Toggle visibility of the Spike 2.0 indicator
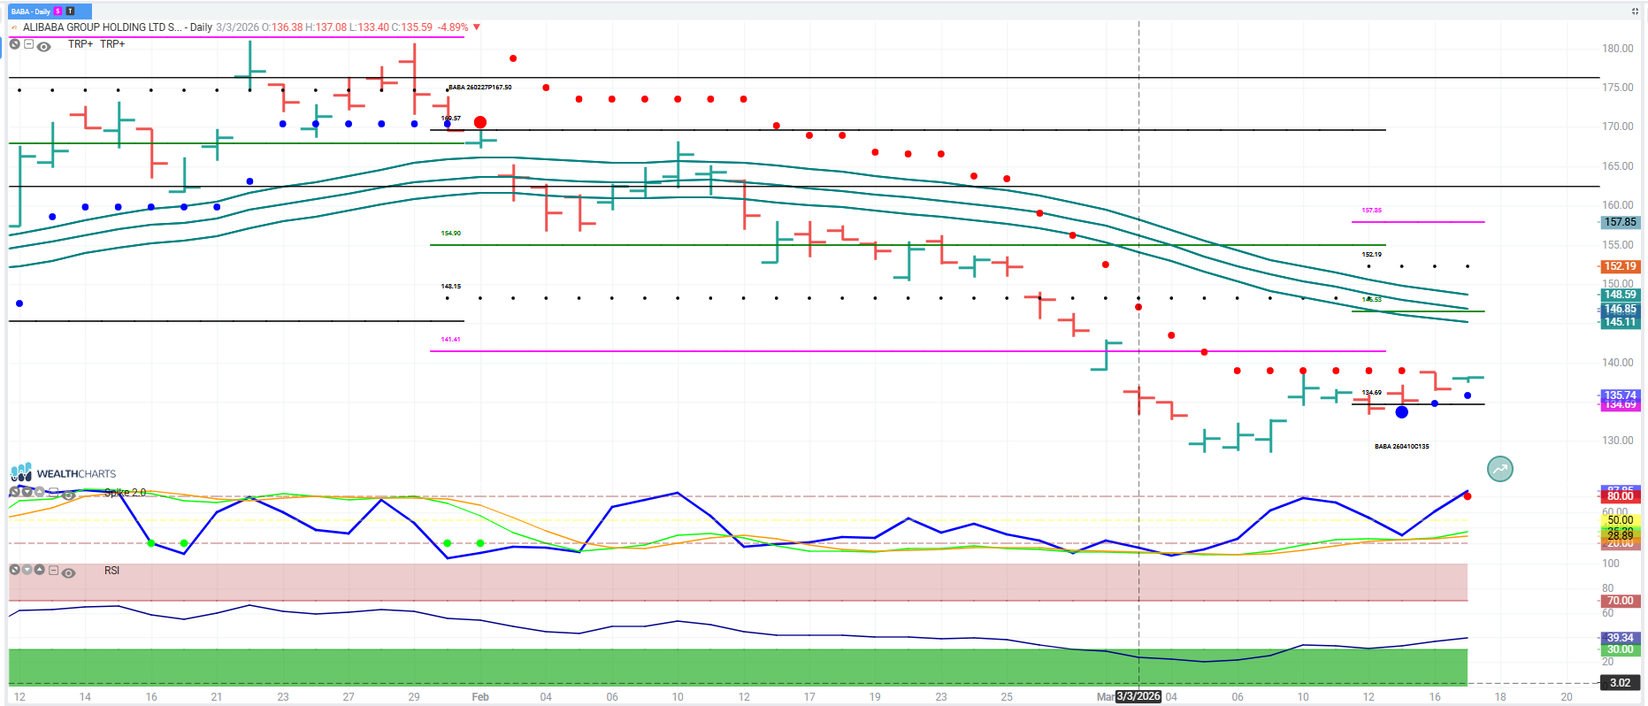 (68, 495)
